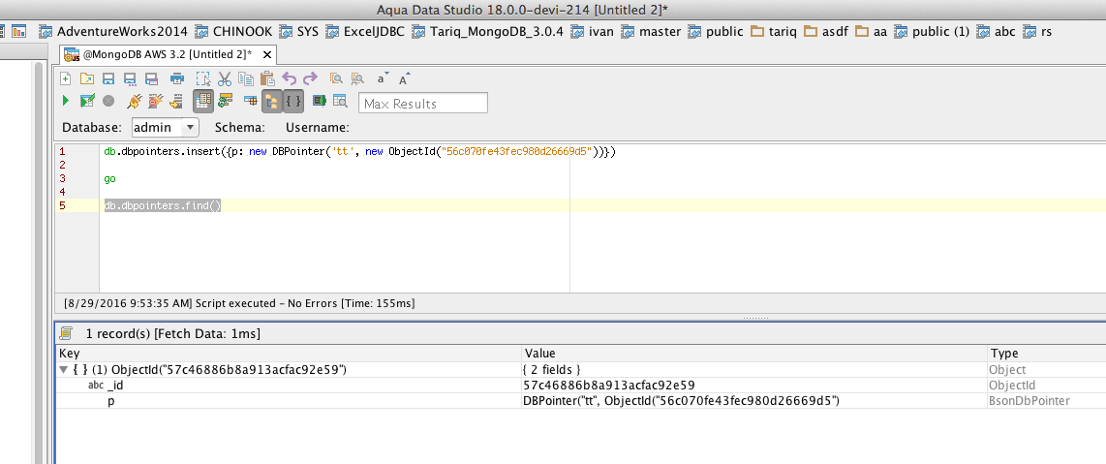Save the current script
Screen dimensions: 1106x464
tap(108, 79)
